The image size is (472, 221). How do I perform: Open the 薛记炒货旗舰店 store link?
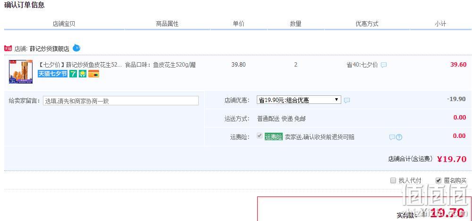(x=50, y=49)
